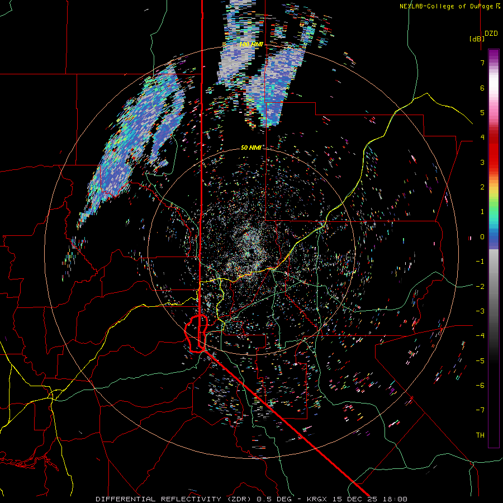Click the 4 dB scale label
503x503 pixels.
pos(482,137)
